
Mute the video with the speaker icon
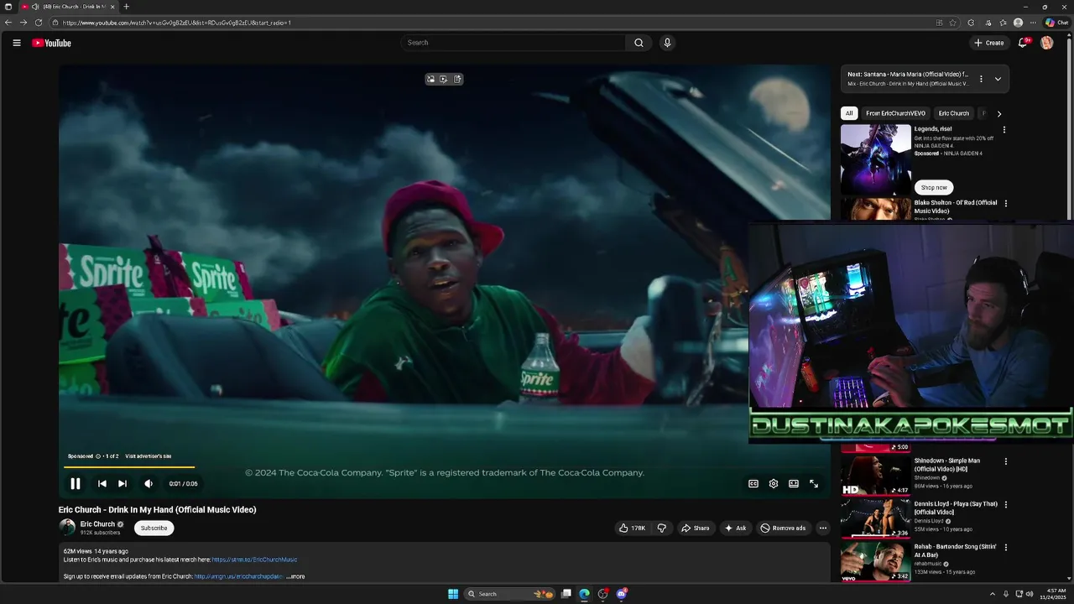[x=149, y=483]
